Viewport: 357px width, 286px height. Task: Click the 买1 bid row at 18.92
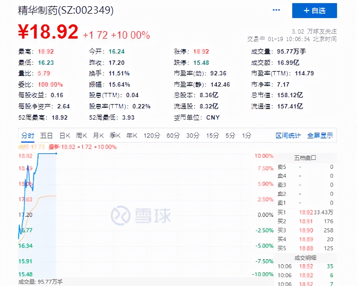pos(305,212)
